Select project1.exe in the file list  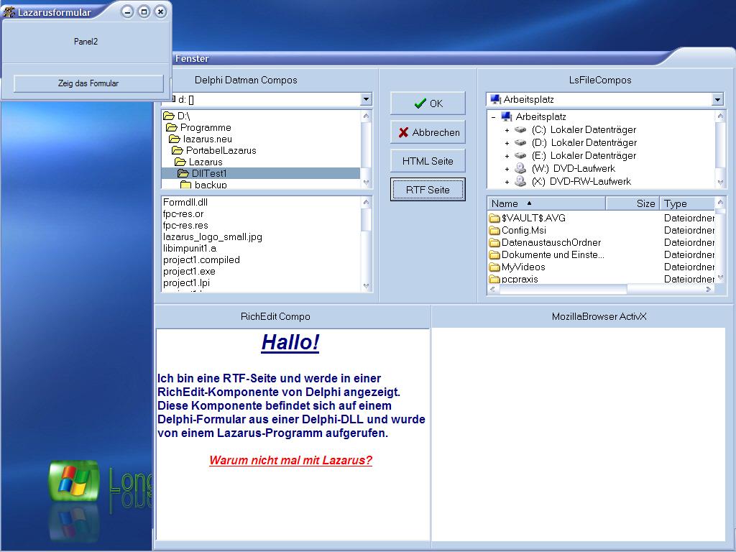click(189, 271)
